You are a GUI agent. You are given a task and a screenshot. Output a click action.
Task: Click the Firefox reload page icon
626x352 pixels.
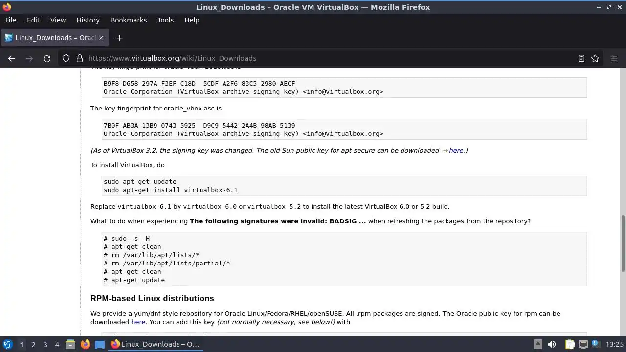tap(47, 58)
